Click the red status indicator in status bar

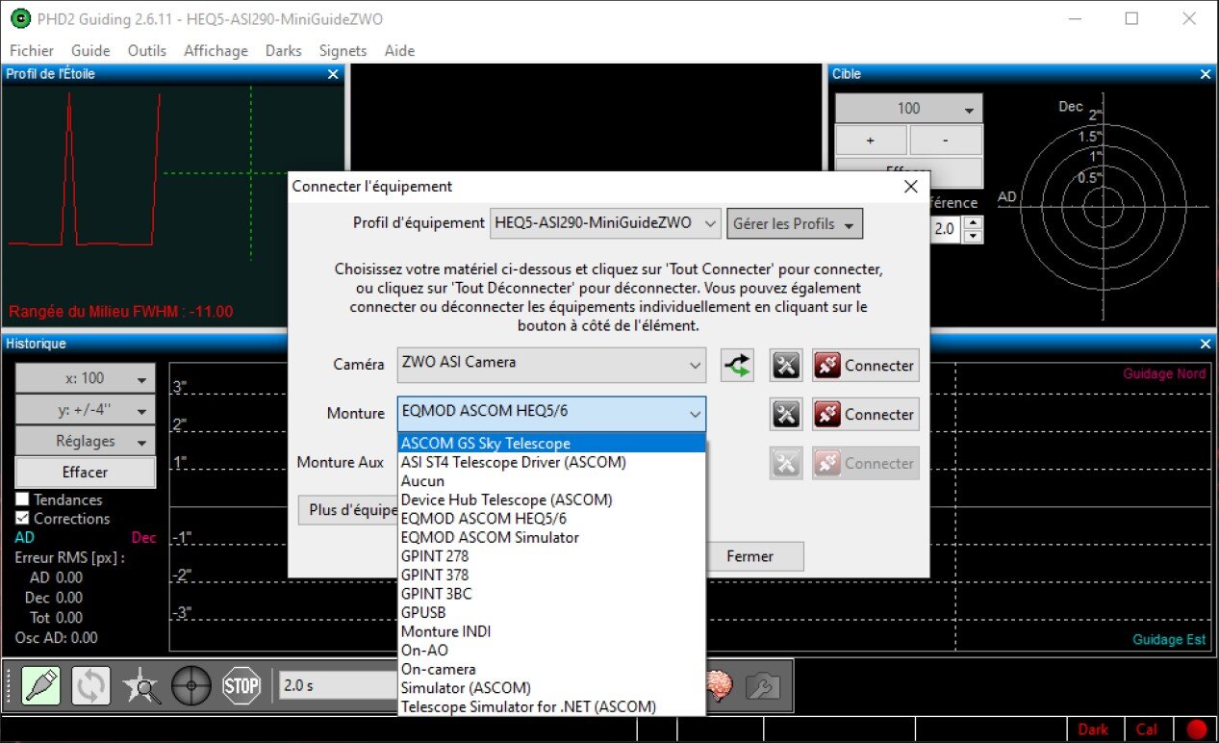point(1196,730)
